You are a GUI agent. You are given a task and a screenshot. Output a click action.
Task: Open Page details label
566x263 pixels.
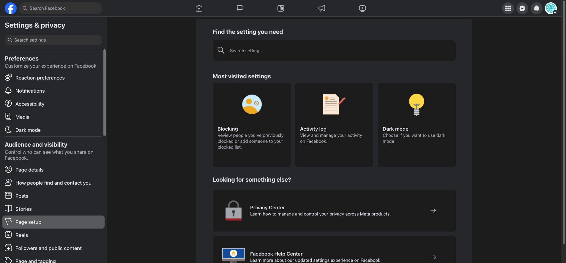[29, 170]
